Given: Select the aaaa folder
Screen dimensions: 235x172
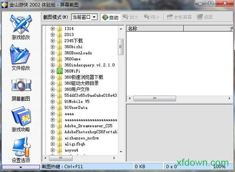Looking at the screenshot, I should pos(69,114).
